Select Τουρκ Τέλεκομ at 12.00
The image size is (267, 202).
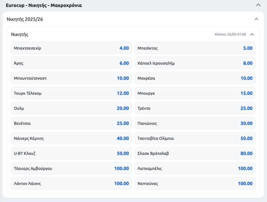(x=71, y=93)
